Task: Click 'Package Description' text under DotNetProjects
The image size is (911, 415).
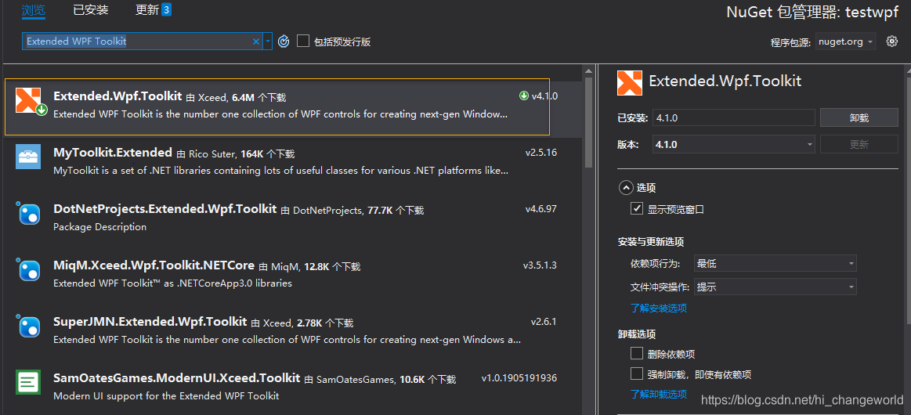Action: [x=100, y=227]
